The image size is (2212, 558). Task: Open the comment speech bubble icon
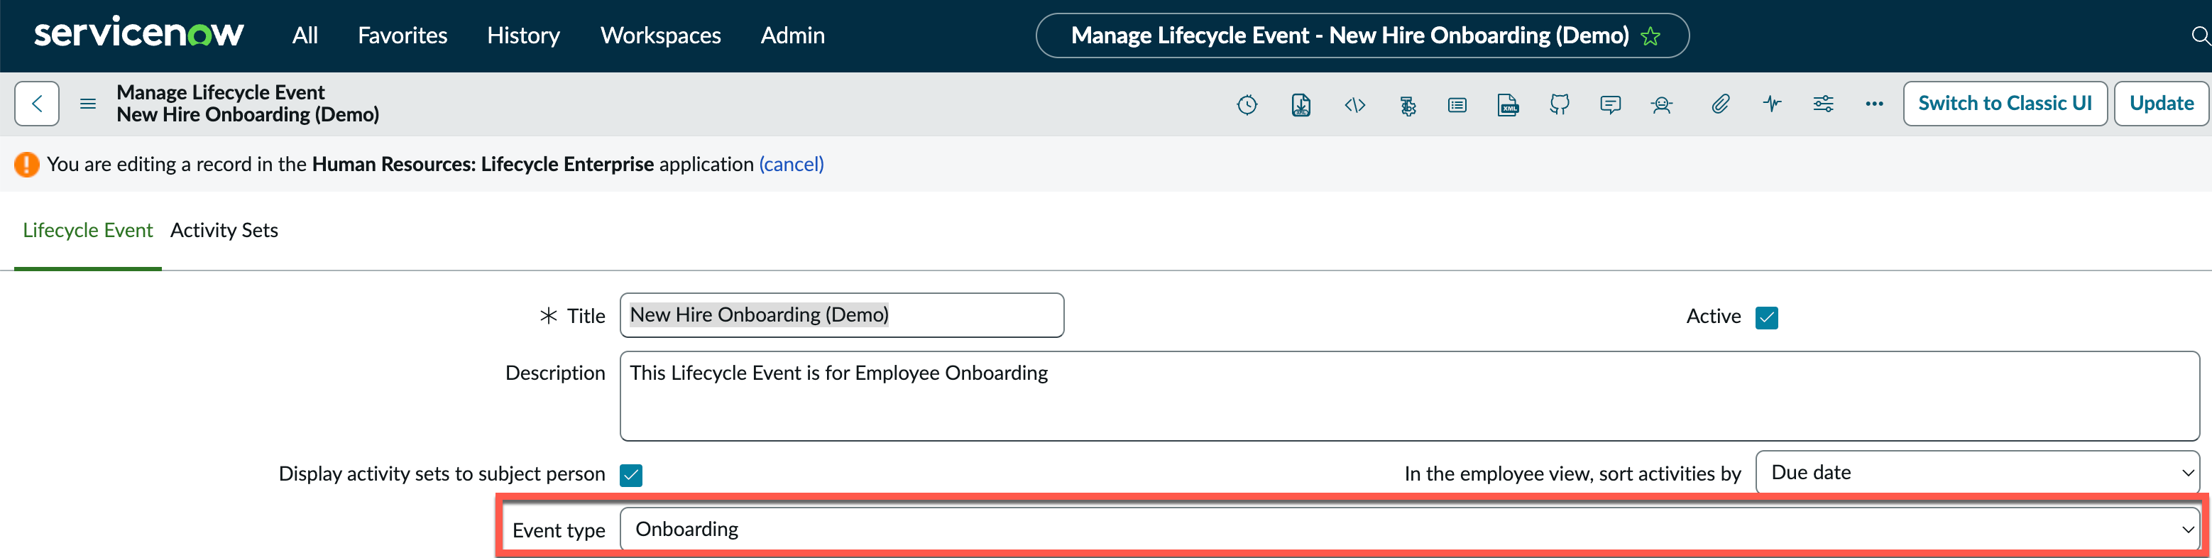click(1611, 105)
